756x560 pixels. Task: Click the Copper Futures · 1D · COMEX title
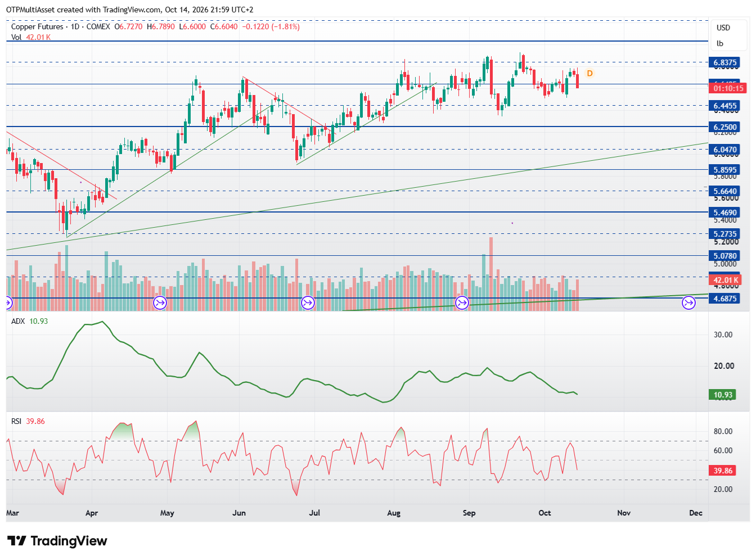pyautogui.click(x=61, y=26)
